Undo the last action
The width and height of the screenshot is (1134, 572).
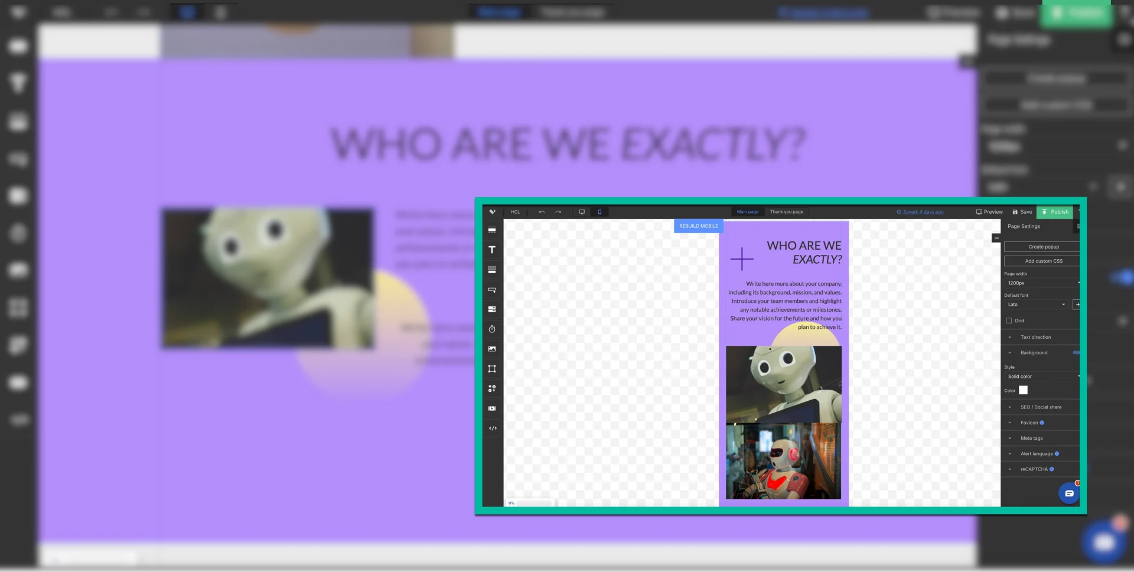tap(541, 211)
